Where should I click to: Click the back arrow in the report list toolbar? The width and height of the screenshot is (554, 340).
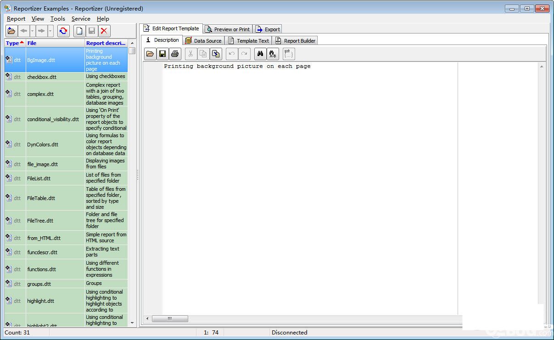click(24, 31)
